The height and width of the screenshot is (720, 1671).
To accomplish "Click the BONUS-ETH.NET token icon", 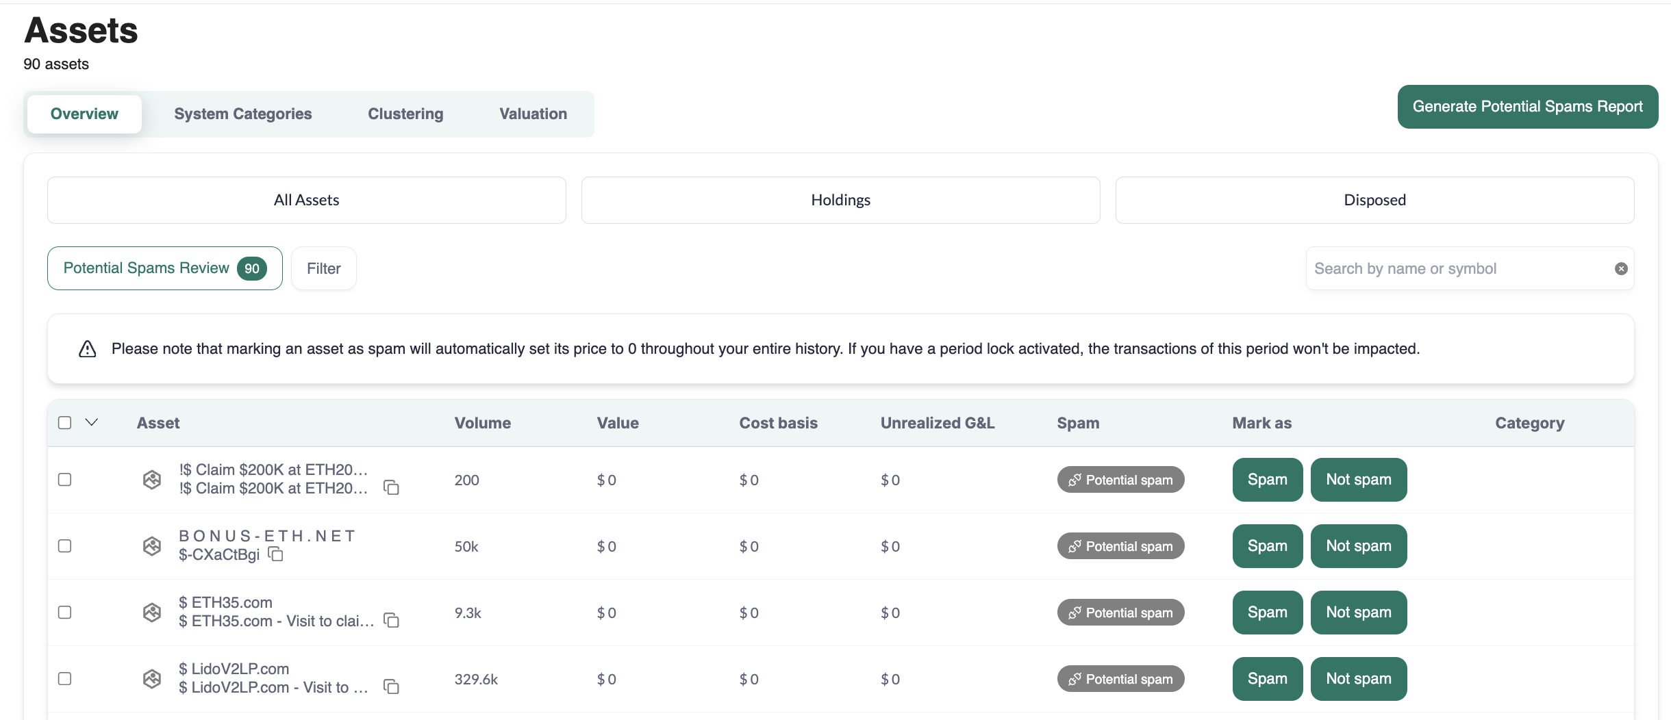I will pos(152,546).
